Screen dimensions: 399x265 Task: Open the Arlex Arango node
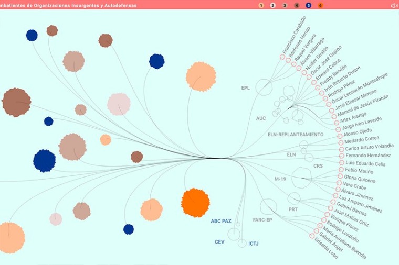point(337,123)
